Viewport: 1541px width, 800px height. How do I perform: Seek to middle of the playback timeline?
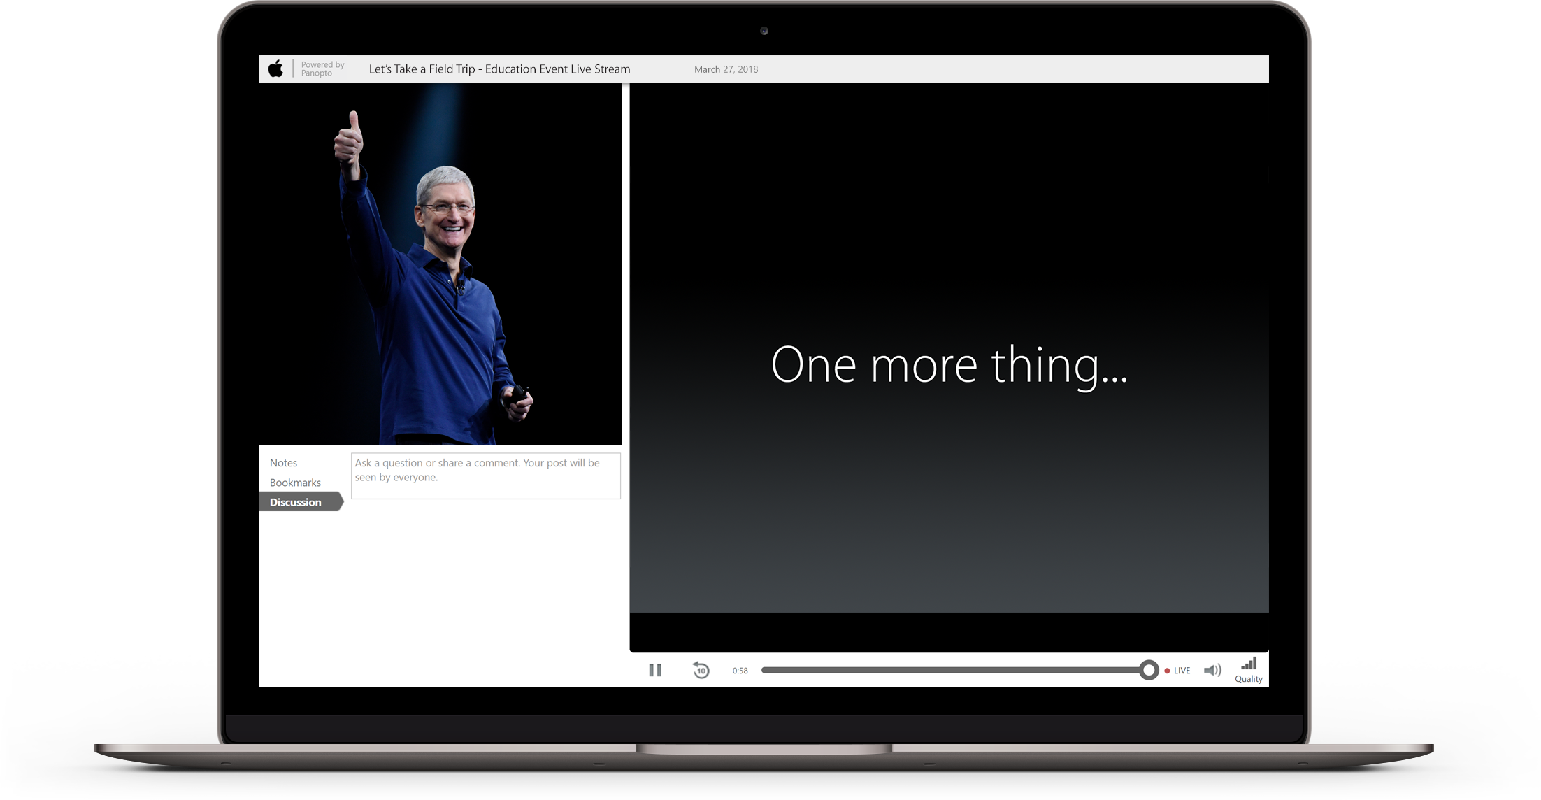[954, 670]
